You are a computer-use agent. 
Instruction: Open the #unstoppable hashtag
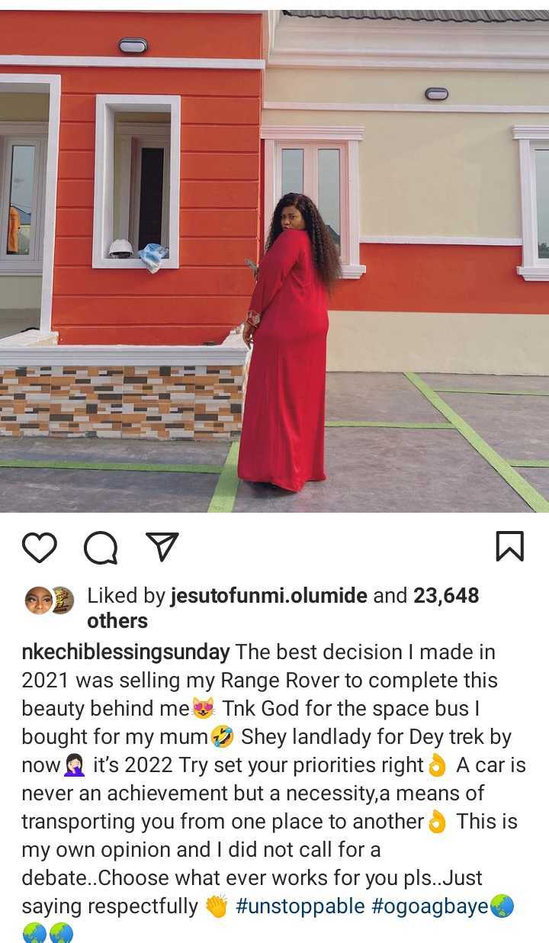pos(300,906)
